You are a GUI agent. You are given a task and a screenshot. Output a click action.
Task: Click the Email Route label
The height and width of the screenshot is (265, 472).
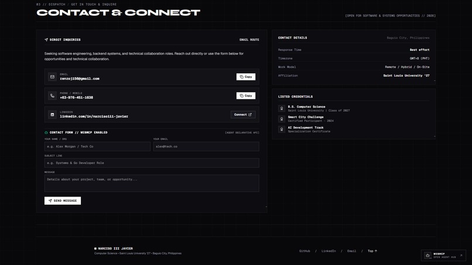(249, 40)
